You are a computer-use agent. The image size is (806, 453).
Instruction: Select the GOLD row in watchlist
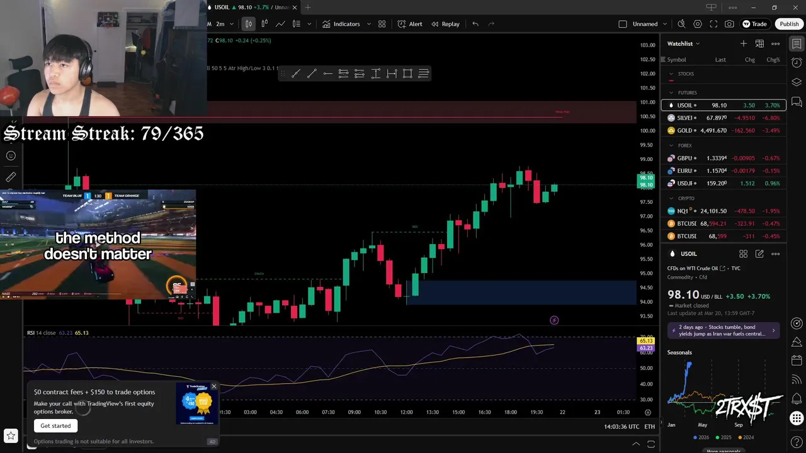tap(724, 130)
